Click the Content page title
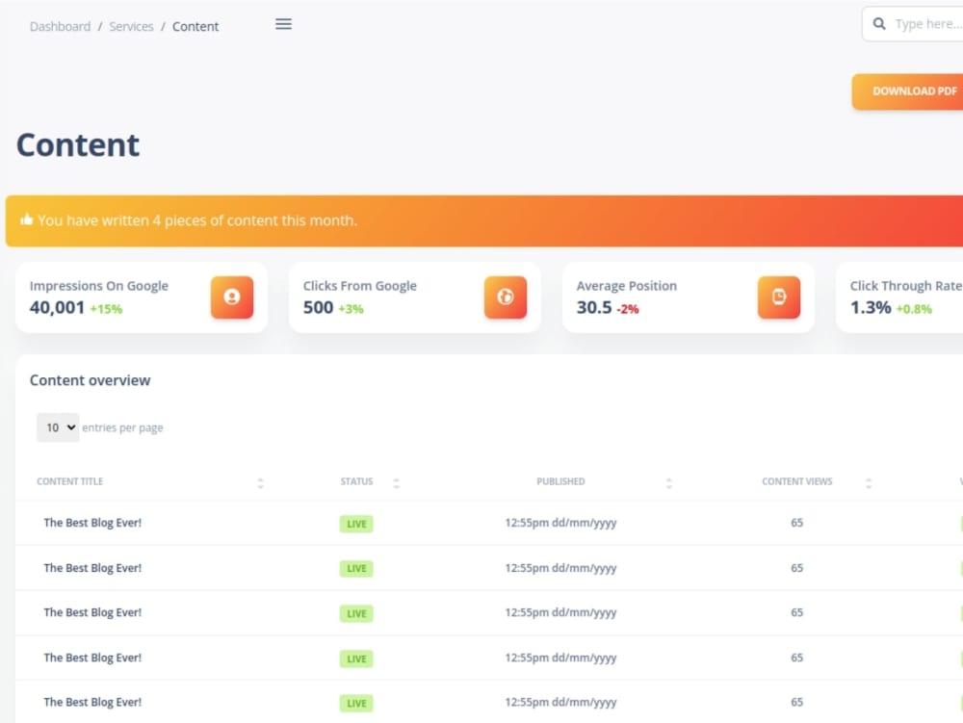 (78, 144)
